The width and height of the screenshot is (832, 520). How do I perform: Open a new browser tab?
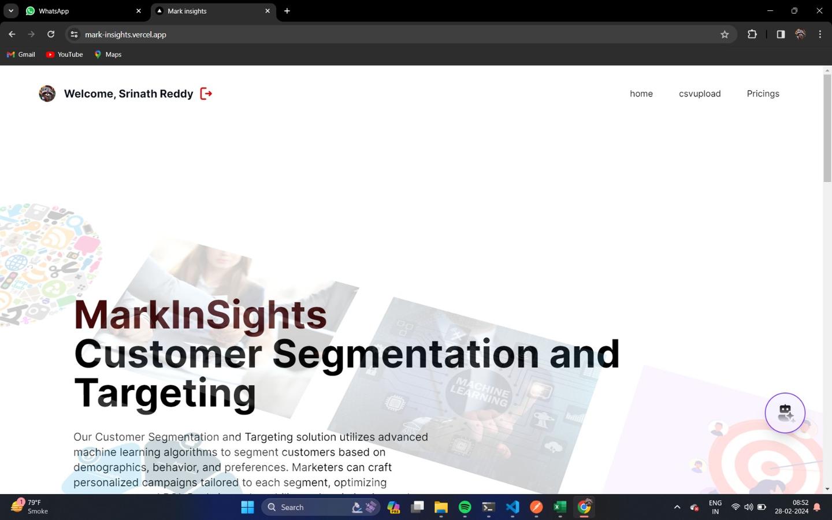(287, 11)
